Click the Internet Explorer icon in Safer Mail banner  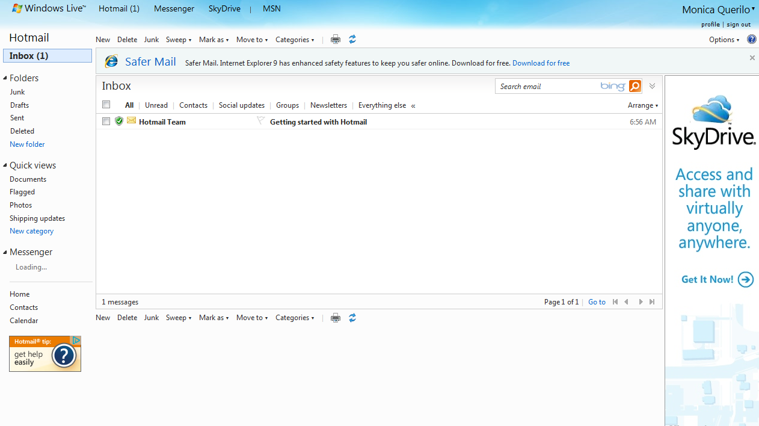(111, 61)
